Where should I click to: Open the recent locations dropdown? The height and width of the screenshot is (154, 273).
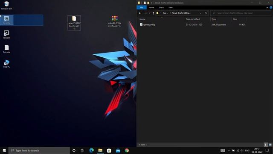(x=150, y=13)
